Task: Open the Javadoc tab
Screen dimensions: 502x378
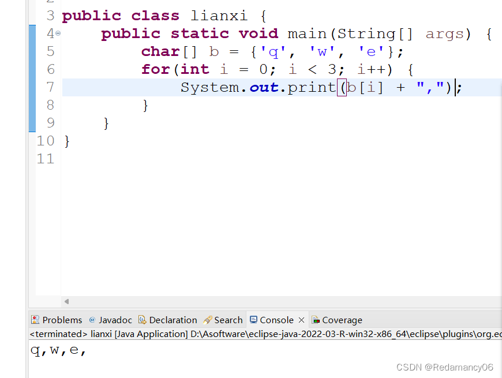Action: pyautogui.click(x=111, y=320)
